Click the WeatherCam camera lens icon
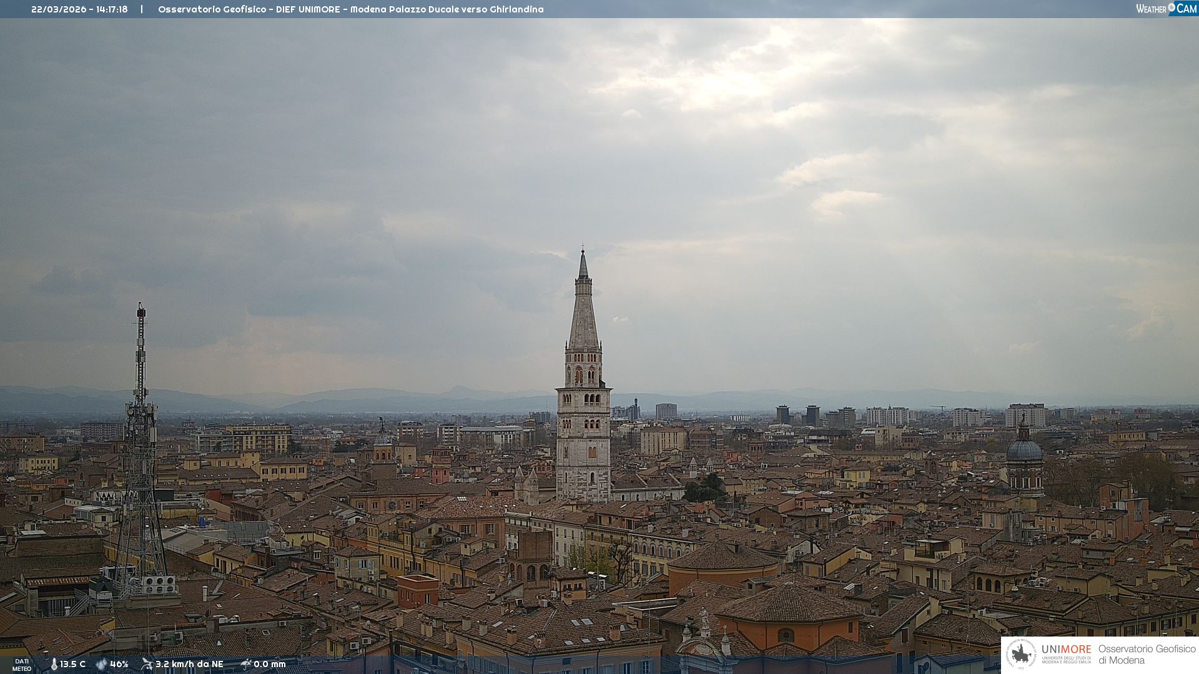This screenshot has width=1199, height=674. 1172,7
